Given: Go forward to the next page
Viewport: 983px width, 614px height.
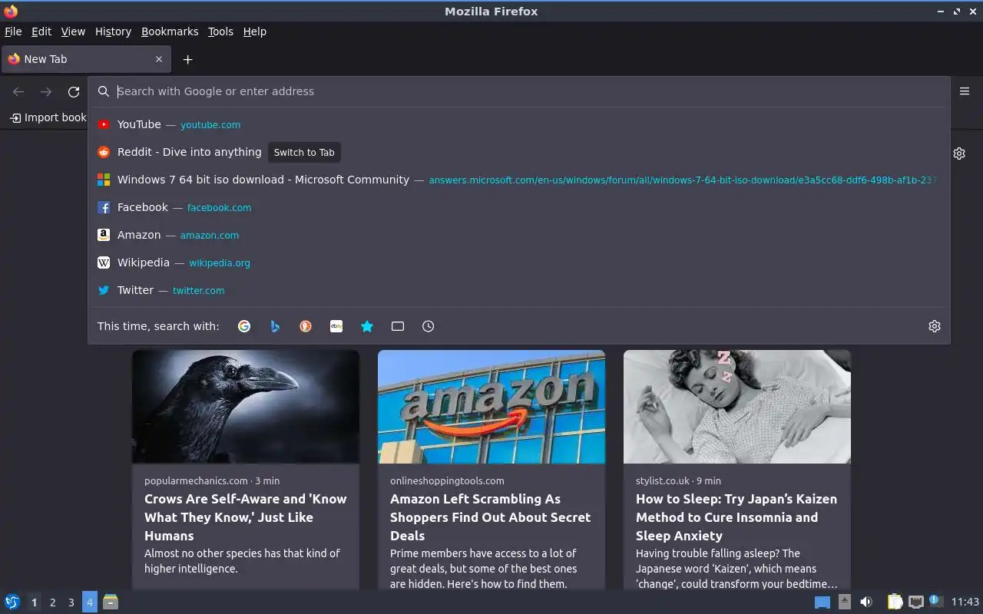Looking at the screenshot, I should point(46,92).
